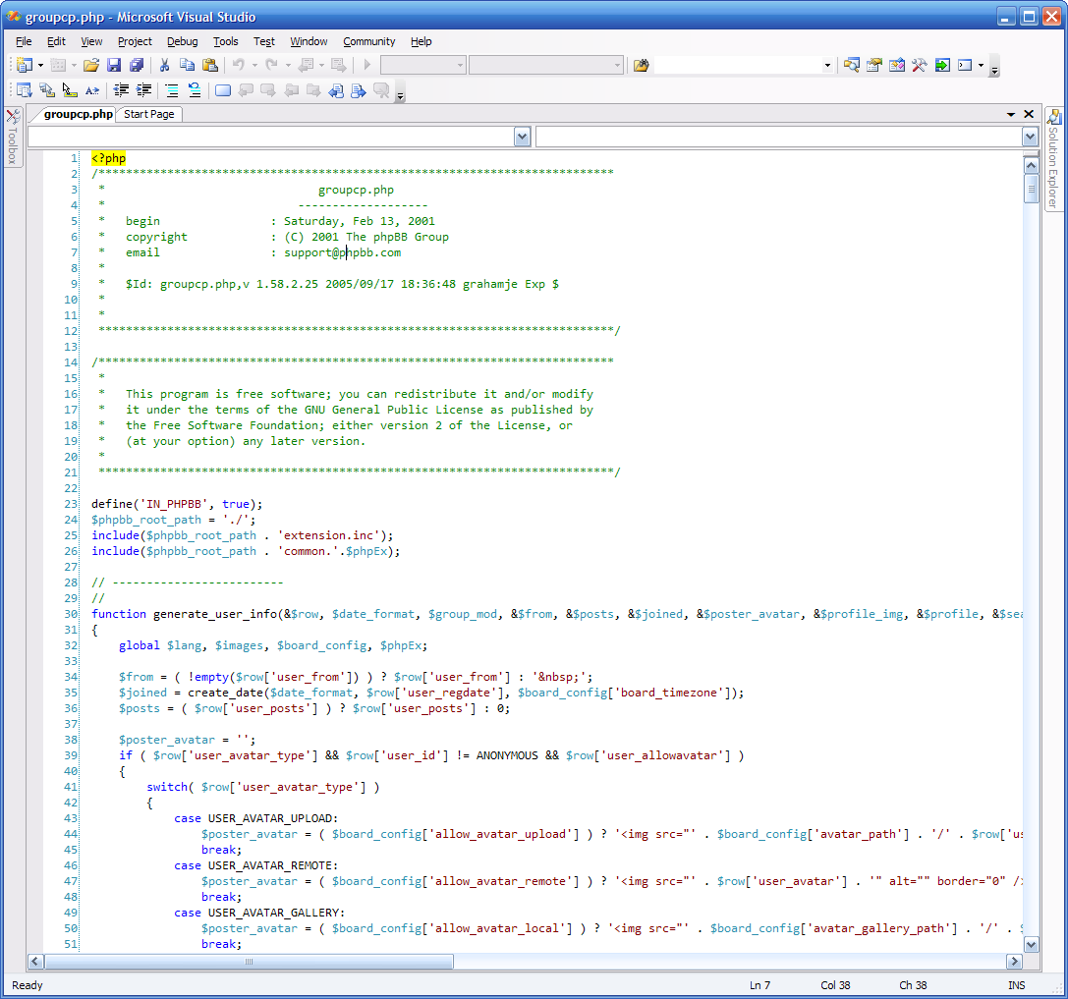
Task: Open the left navigation bar objects dropdown
Action: coord(522,138)
